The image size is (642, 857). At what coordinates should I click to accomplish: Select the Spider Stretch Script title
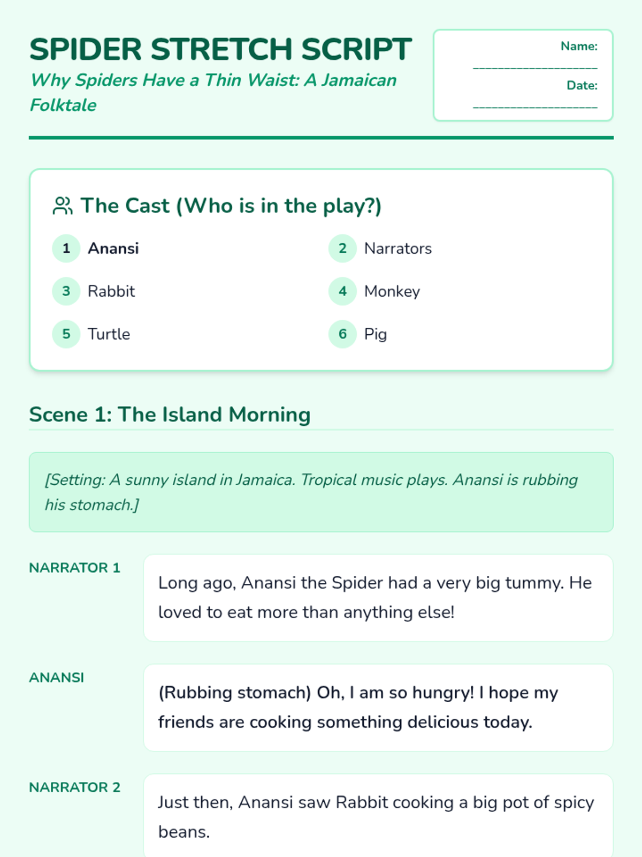pos(220,49)
